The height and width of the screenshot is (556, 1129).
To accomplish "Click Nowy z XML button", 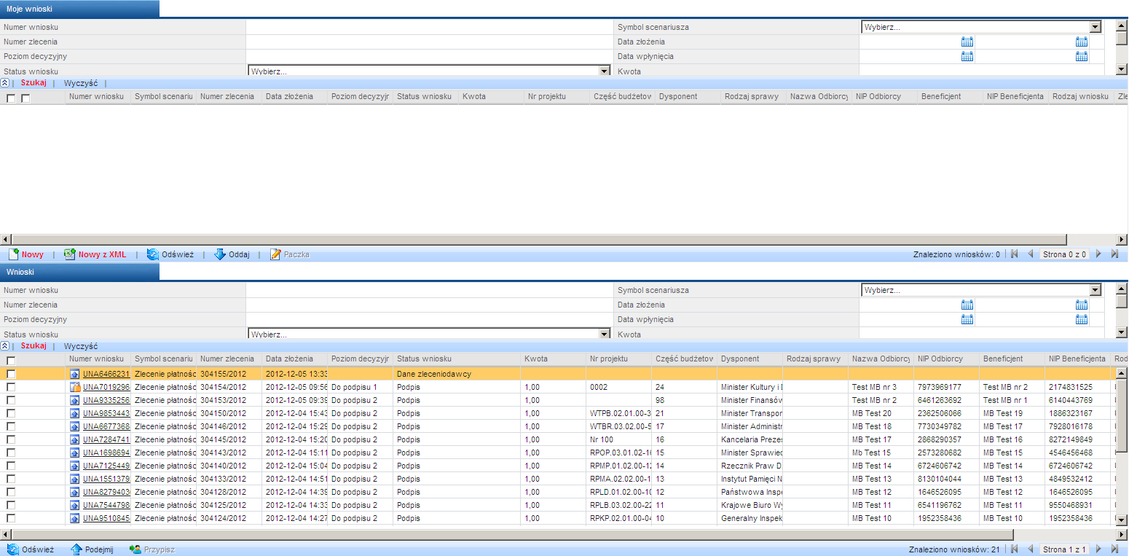I will click(95, 254).
